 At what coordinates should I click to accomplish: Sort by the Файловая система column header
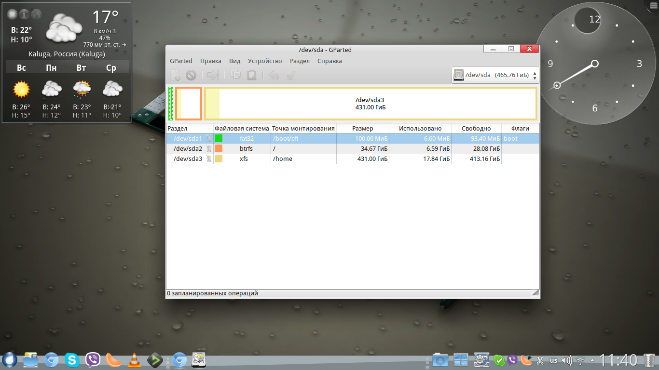pos(242,129)
